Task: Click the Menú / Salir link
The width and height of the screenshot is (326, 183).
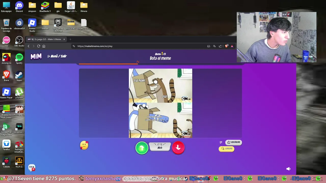Action: 57,56
